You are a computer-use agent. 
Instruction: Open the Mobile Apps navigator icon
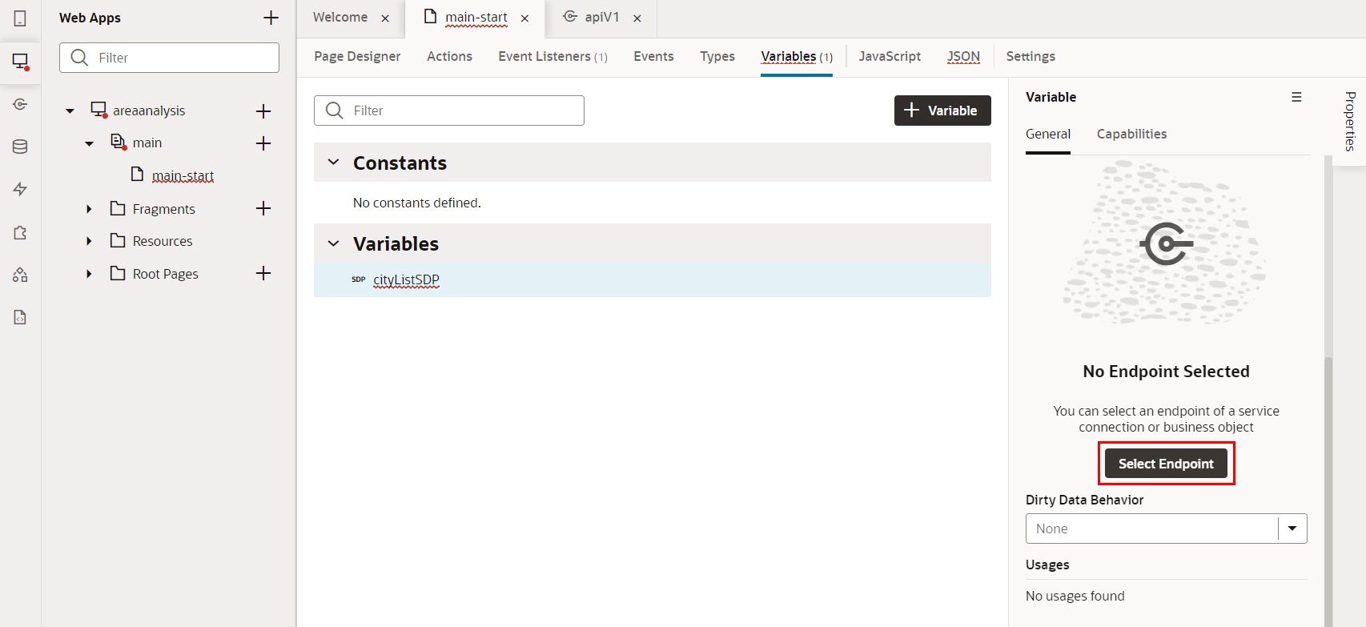coord(20,18)
